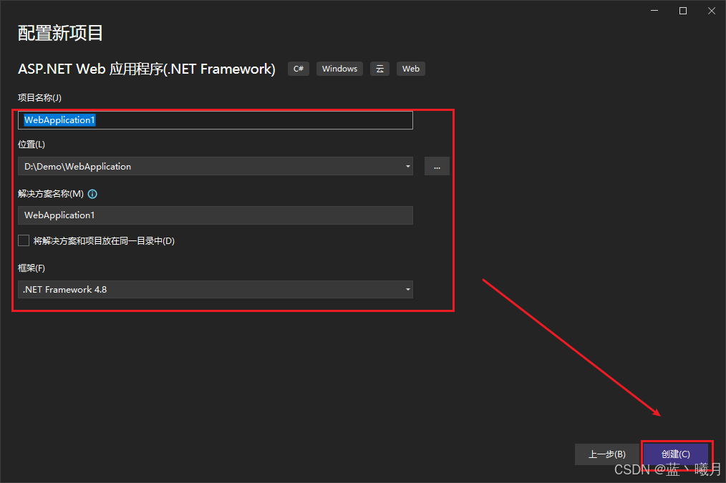Minimize the dialog window

(654, 11)
